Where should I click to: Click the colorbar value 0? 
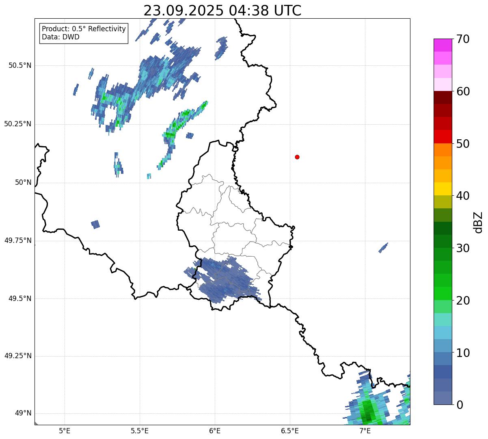tap(460, 405)
